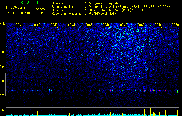
Task: Click the 0945 time marker
Action: 89,25
